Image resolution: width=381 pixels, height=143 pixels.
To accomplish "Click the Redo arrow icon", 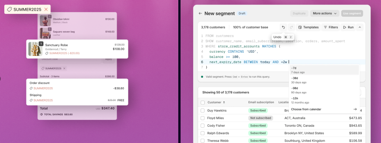I will 291,27.
